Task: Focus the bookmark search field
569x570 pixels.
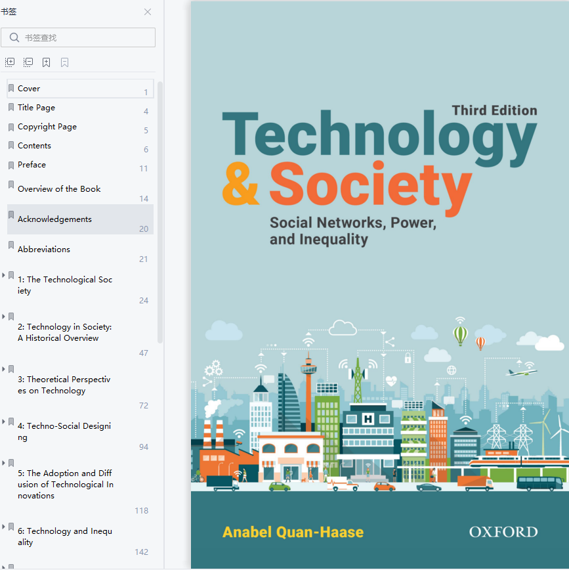Action: tap(78, 37)
